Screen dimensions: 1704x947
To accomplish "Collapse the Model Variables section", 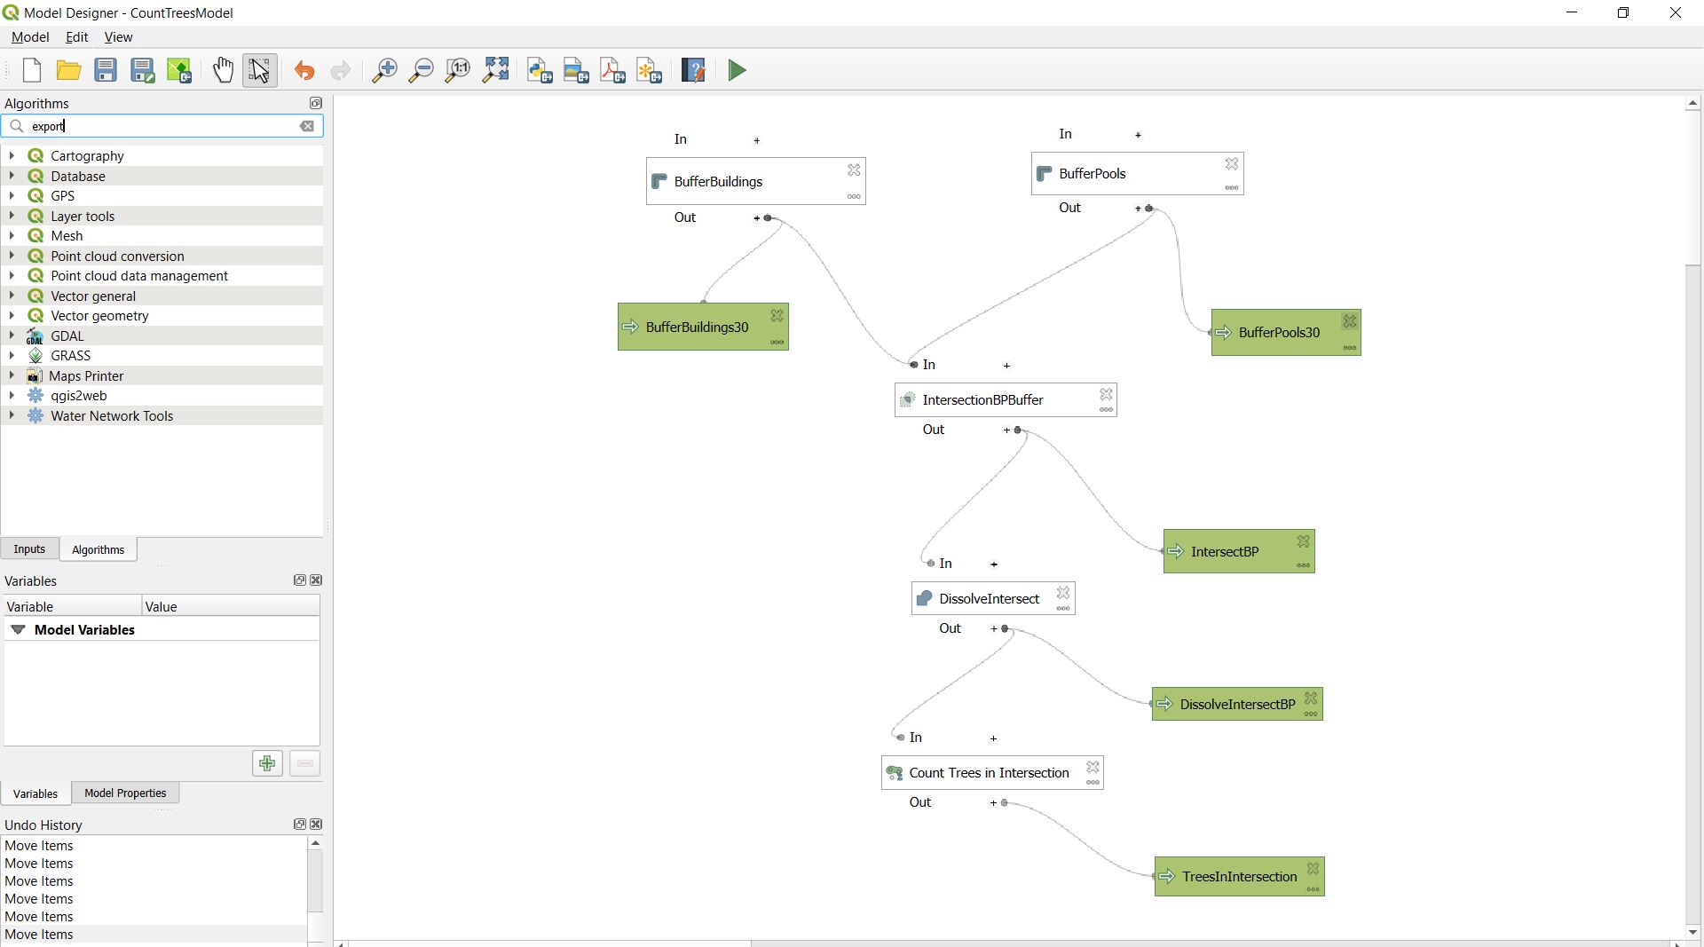I will 18,629.
